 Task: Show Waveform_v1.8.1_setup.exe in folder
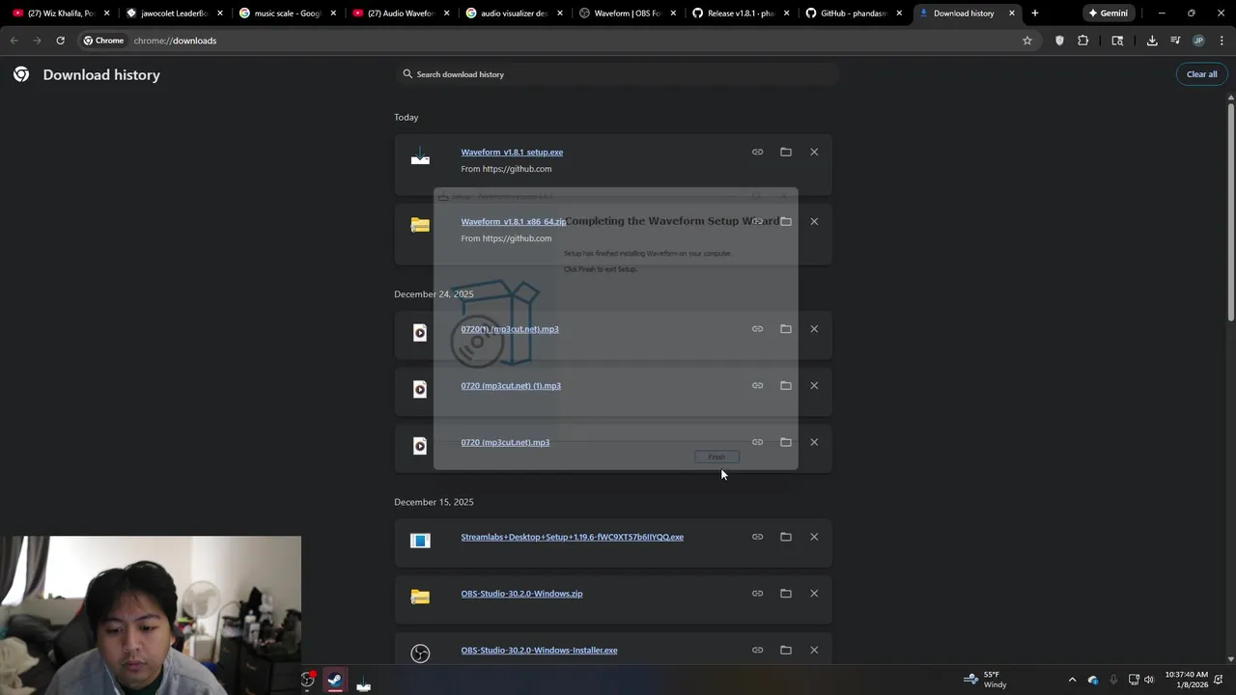(x=786, y=152)
